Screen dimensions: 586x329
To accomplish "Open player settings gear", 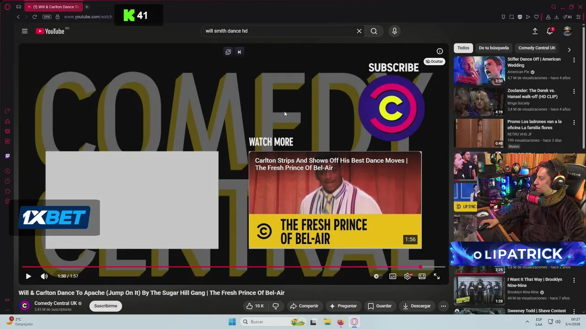I will pos(407,276).
